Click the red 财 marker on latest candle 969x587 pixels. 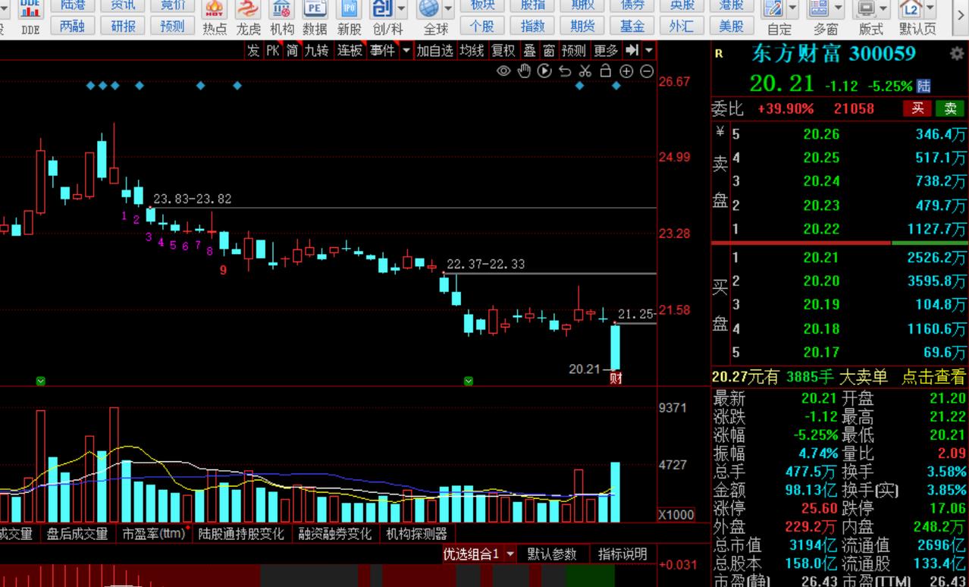point(616,378)
